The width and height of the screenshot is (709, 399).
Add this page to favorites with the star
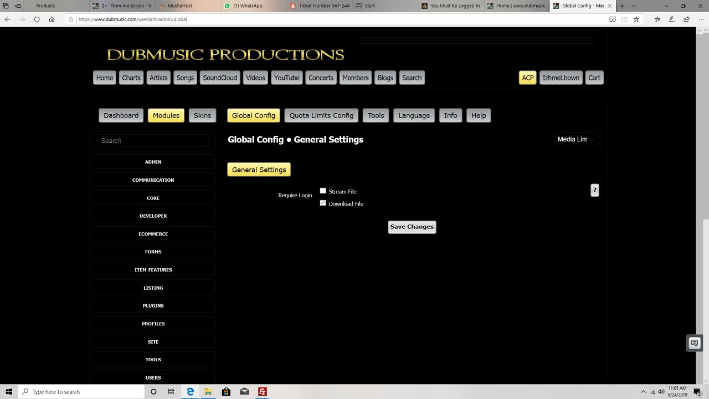(636, 19)
